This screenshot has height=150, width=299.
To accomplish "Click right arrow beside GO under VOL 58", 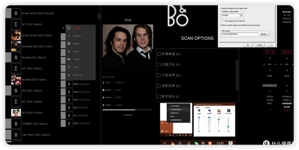I will pyautogui.click(x=275, y=64).
